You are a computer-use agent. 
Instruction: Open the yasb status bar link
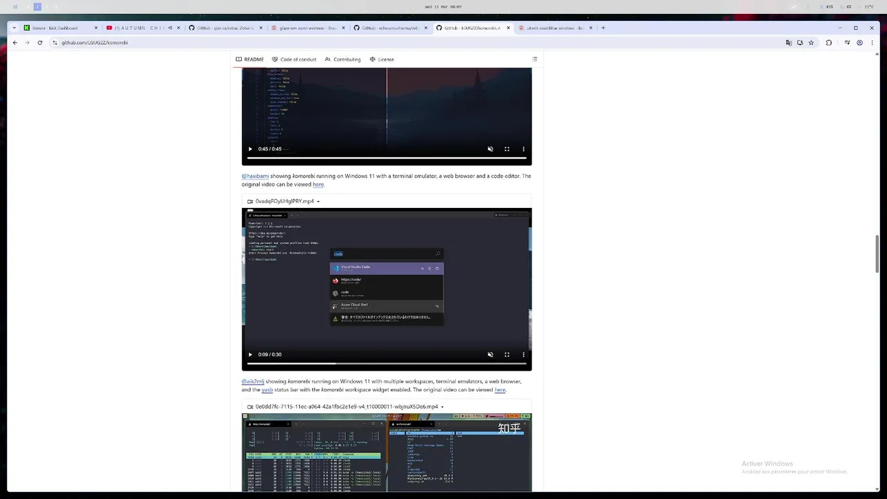(x=267, y=389)
